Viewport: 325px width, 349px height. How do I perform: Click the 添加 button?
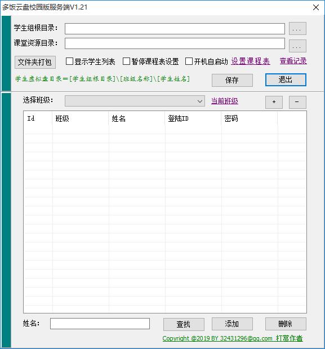232,324
